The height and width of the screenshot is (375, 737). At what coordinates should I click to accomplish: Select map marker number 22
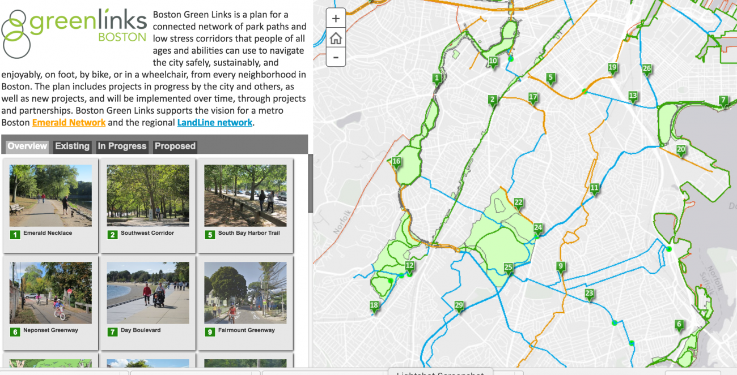(x=518, y=203)
